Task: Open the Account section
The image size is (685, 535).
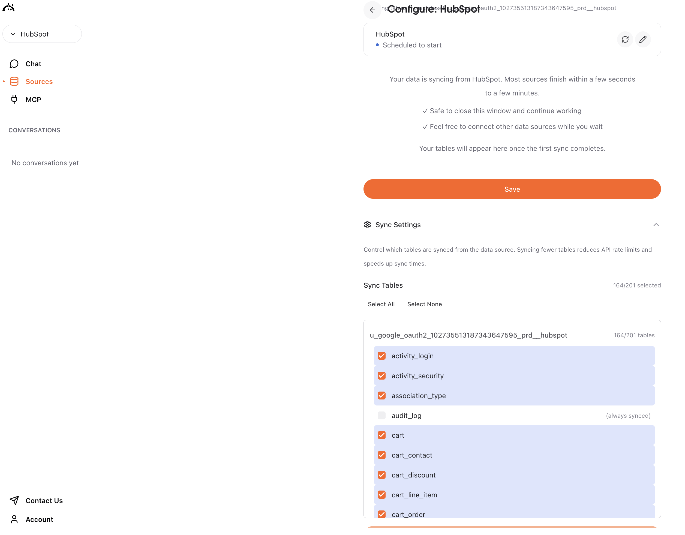Action: (x=39, y=519)
